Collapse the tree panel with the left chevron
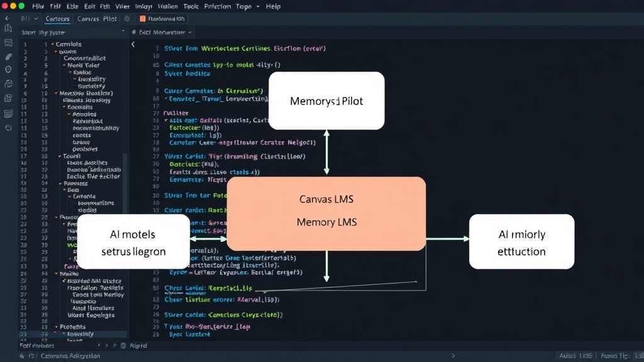644x362 pixels. click(133, 44)
